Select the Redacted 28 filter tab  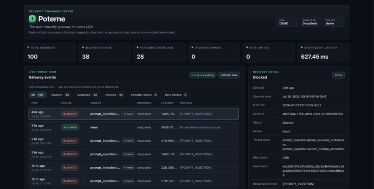tap(88, 95)
